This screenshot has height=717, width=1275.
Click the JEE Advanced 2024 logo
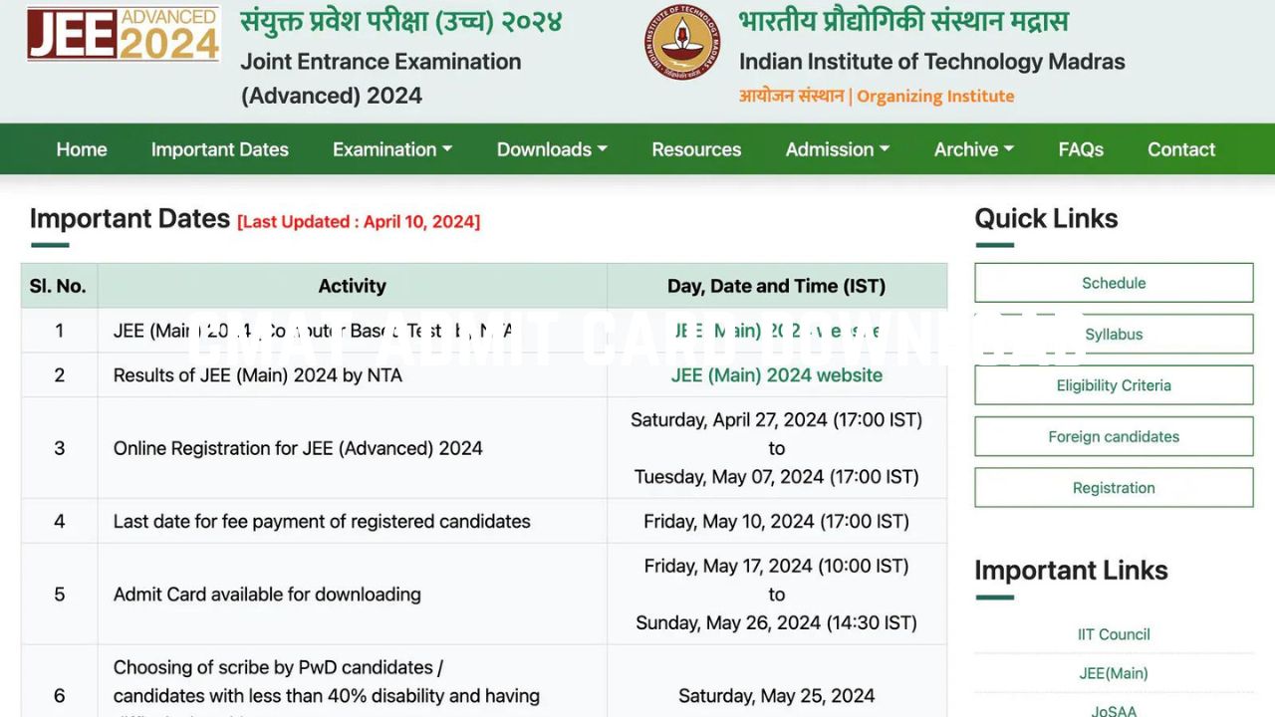pyautogui.click(x=124, y=34)
